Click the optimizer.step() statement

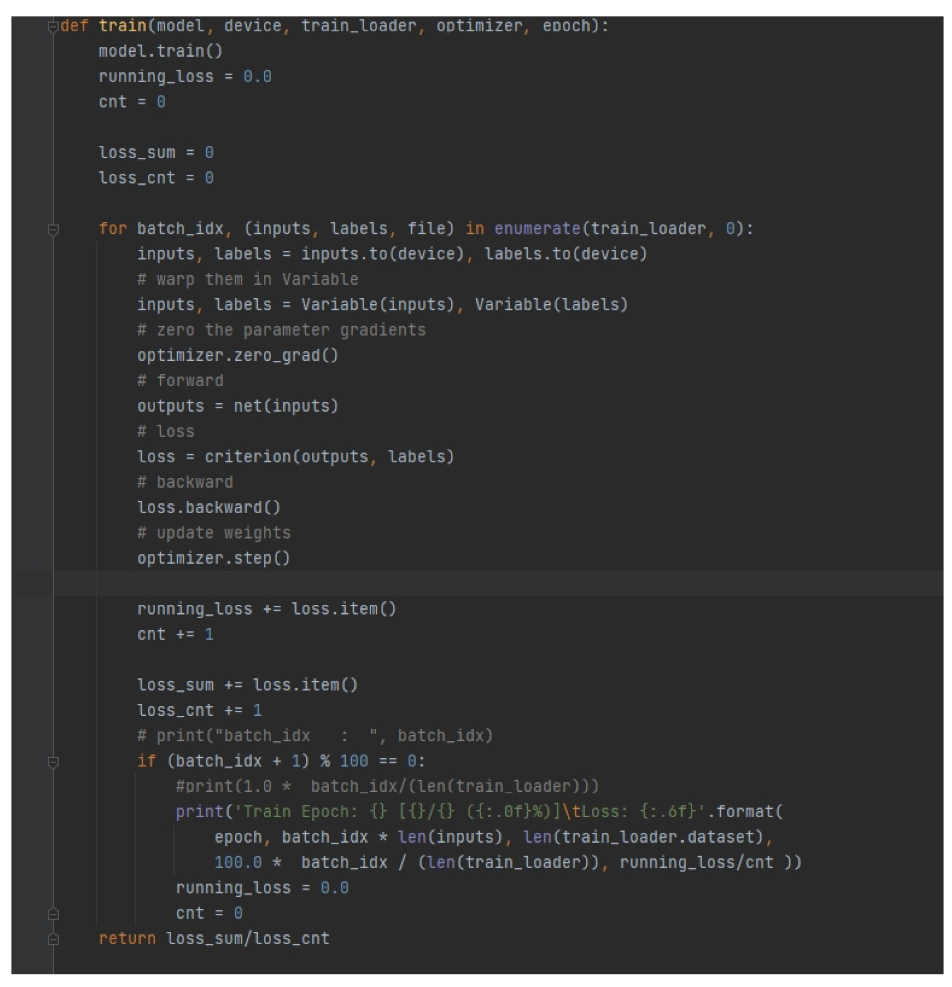coord(213,558)
